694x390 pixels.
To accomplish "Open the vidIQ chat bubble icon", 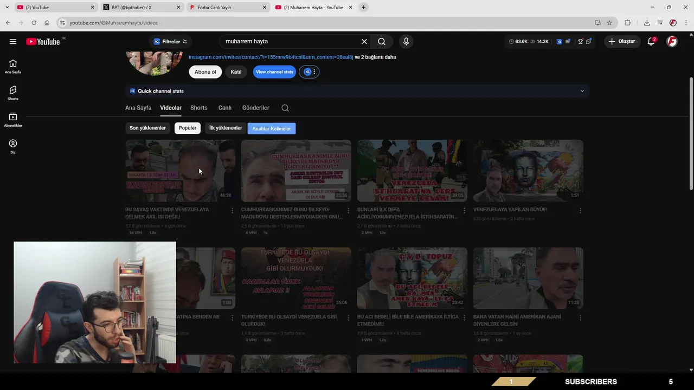I will [x=588, y=42].
